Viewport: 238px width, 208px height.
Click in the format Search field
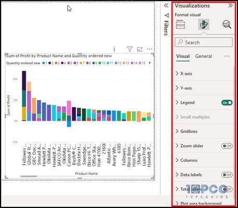point(204,42)
